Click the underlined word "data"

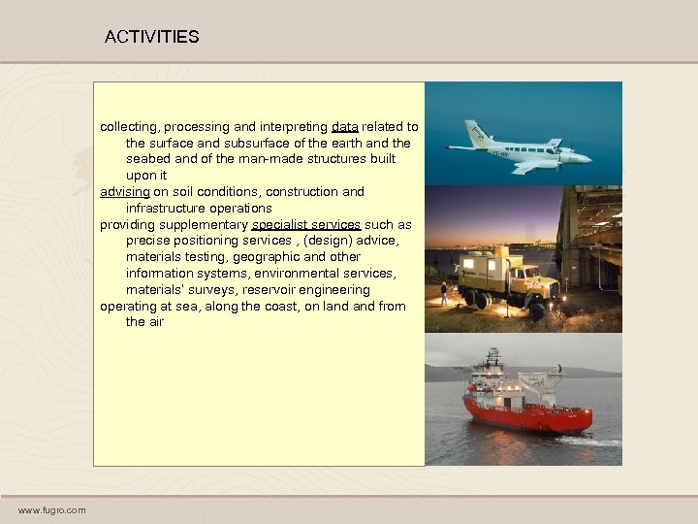tap(345, 127)
